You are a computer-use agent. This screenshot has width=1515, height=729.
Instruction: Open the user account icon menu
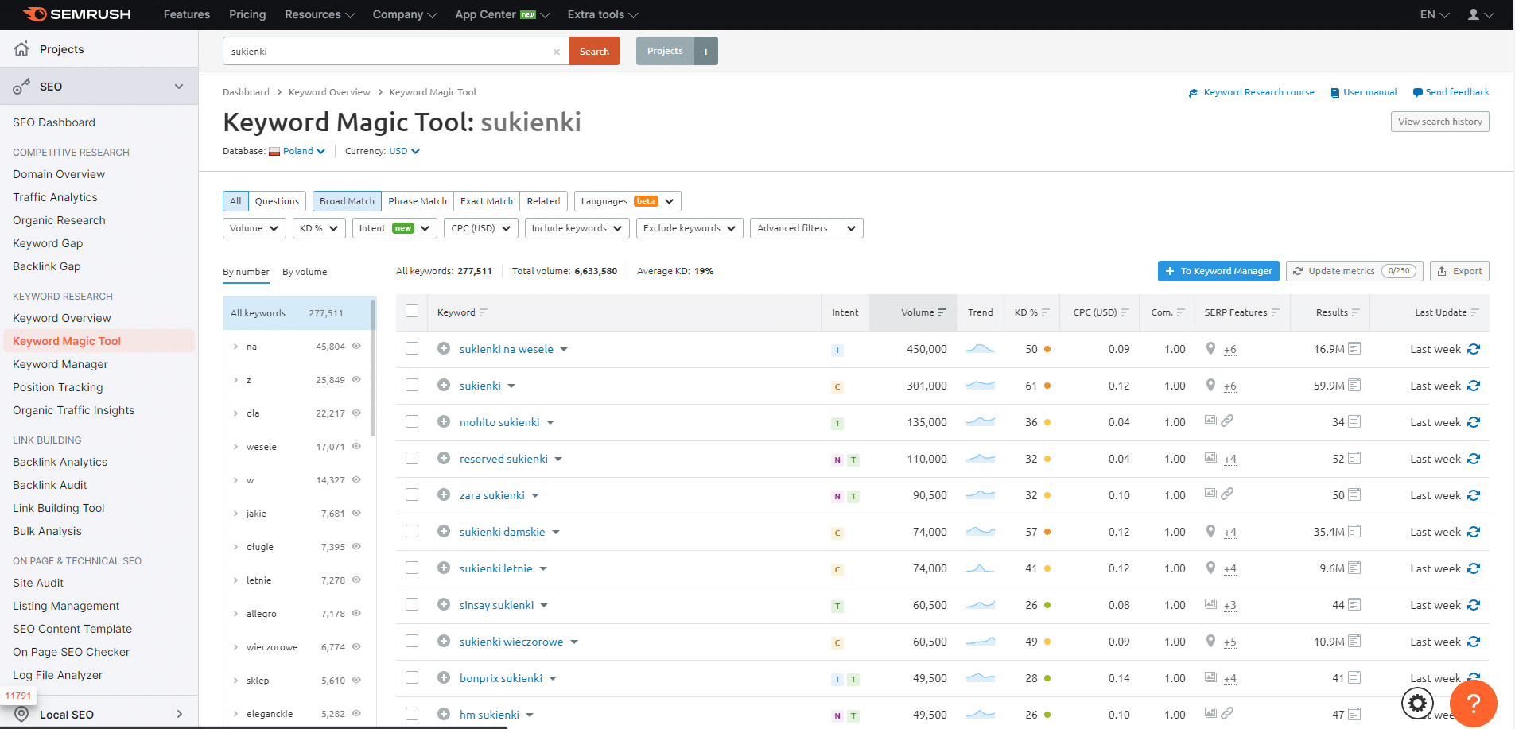1480,14
